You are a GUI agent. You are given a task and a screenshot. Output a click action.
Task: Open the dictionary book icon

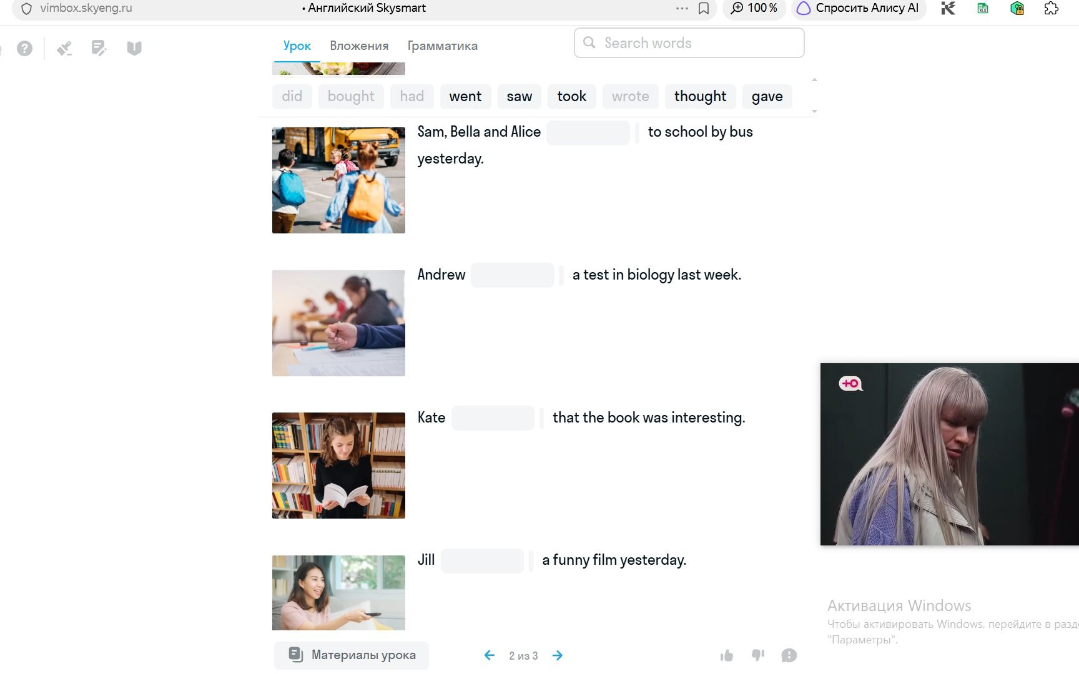[x=134, y=48]
